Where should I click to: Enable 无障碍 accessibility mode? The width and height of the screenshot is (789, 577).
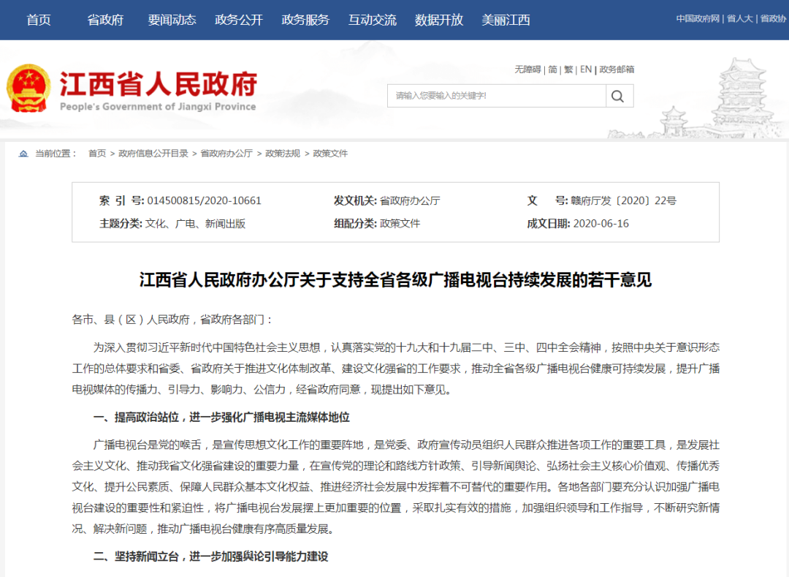(527, 69)
